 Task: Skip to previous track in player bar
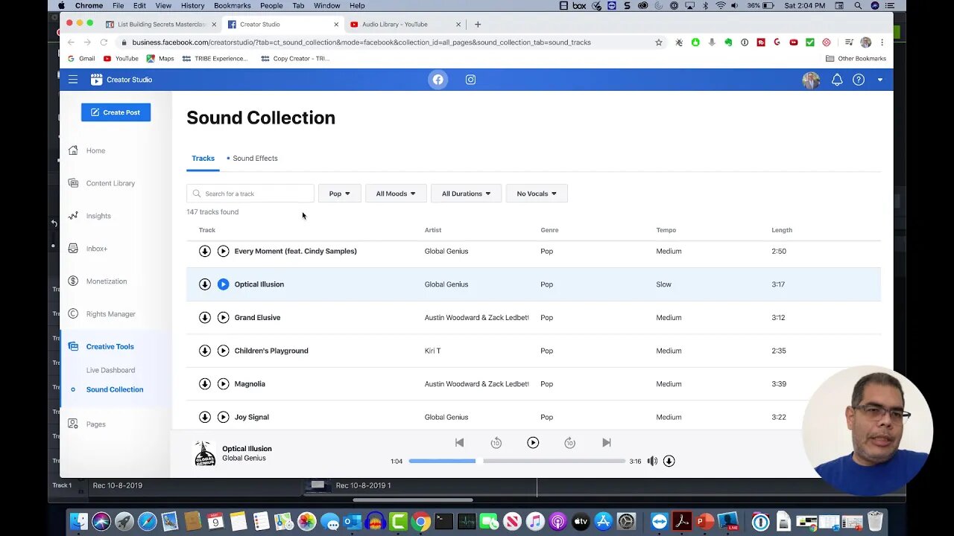tap(459, 442)
